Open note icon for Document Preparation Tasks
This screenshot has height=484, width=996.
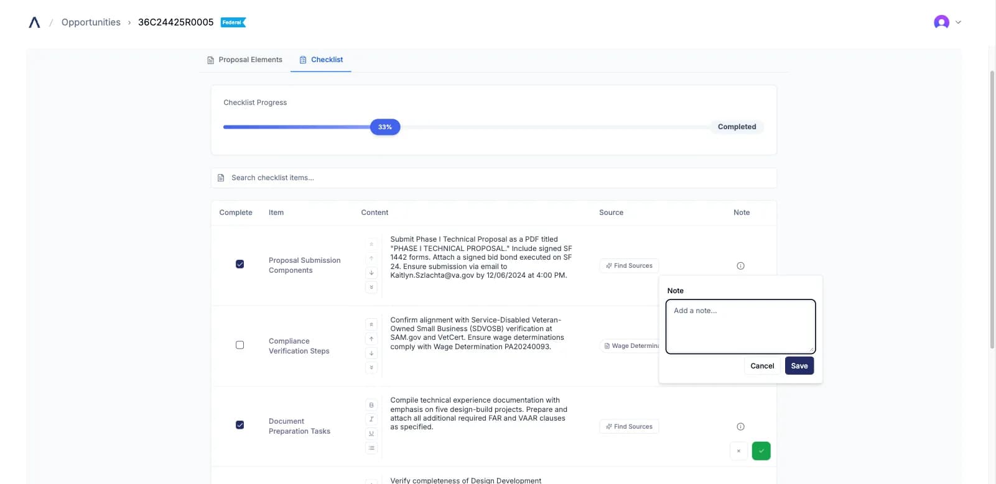click(740, 427)
